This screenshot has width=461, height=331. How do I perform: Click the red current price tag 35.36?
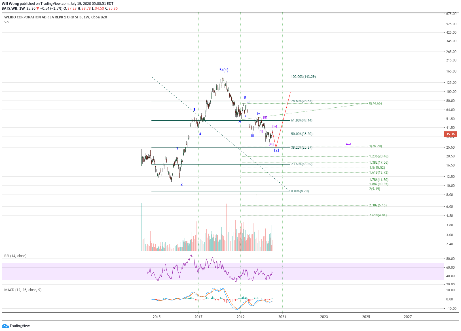pyautogui.click(x=450, y=134)
